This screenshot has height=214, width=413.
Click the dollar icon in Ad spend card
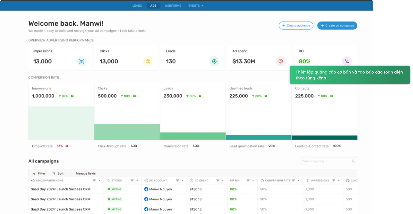(281, 61)
